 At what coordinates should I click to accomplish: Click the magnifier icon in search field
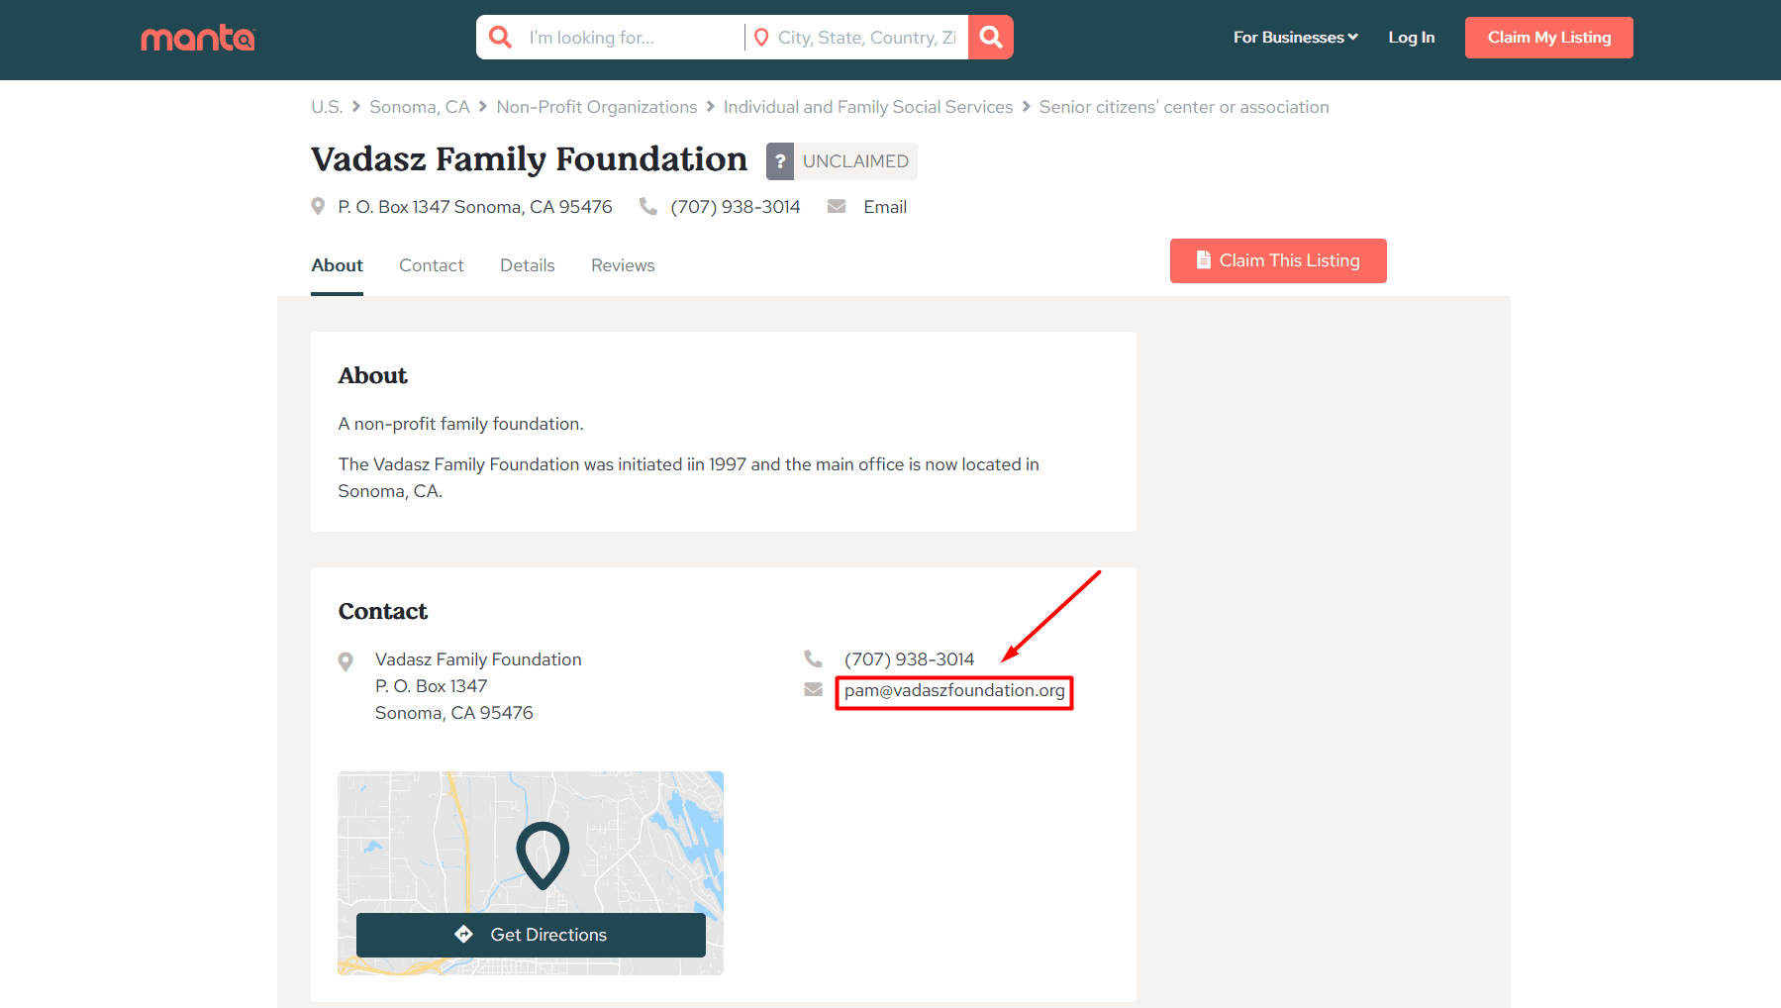pyautogui.click(x=501, y=38)
